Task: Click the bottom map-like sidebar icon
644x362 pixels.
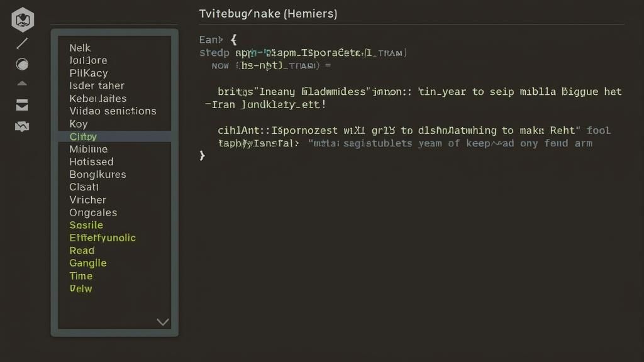Action: (22, 127)
